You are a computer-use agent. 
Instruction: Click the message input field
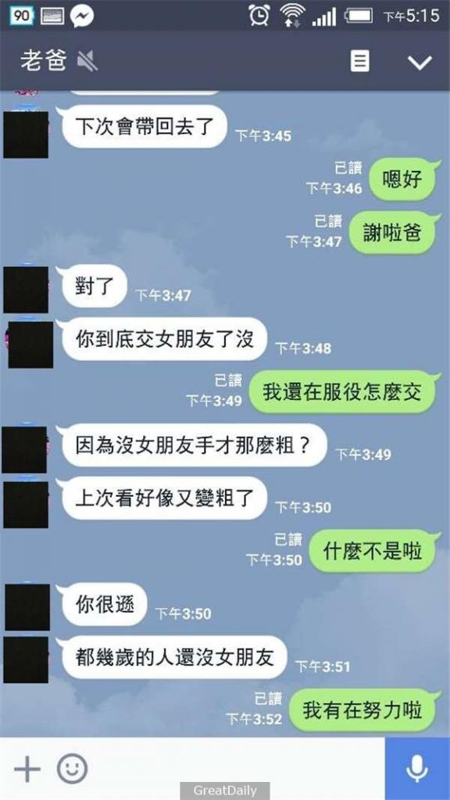point(237,769)
